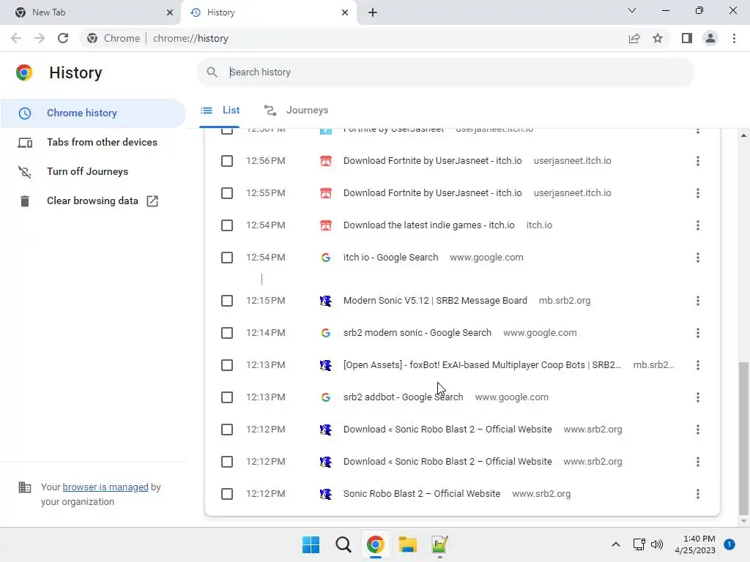Open the volume speaker icon in tray
750x562 pixels.
pyautogui.click(x=657, y=544)
